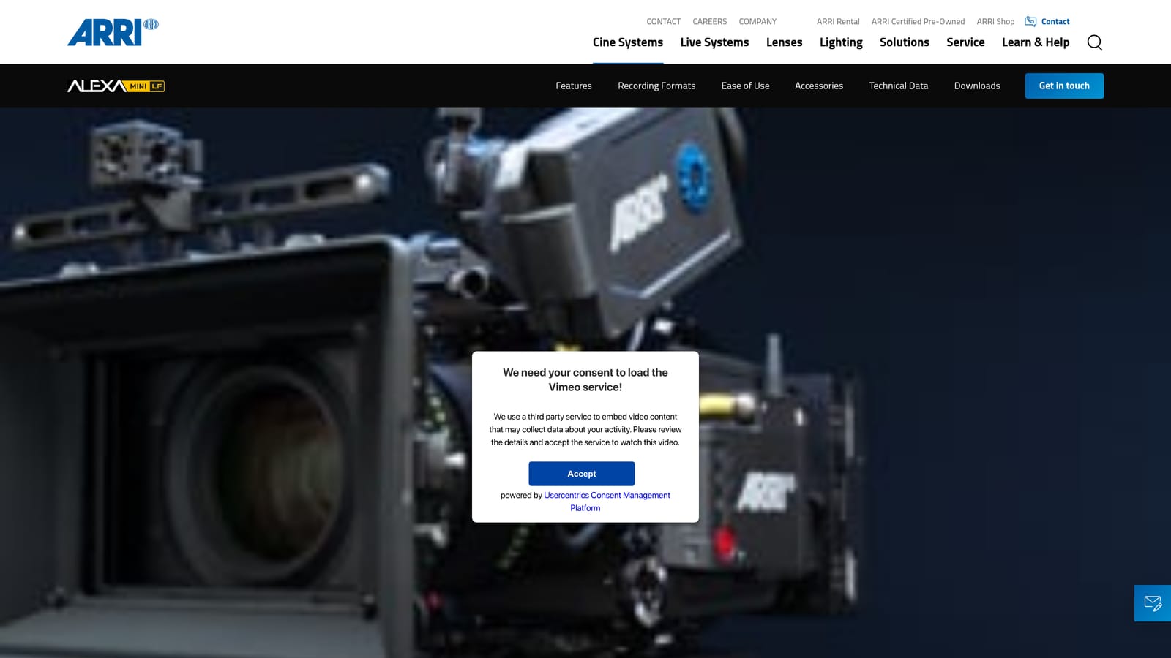The image size is (1171, 658).
Task: Jump to the Downloads section
Action: 977,86
